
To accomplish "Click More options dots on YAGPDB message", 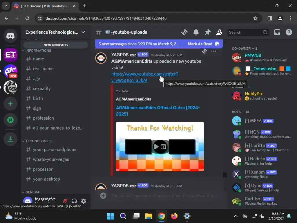I will tap(214, 51).
